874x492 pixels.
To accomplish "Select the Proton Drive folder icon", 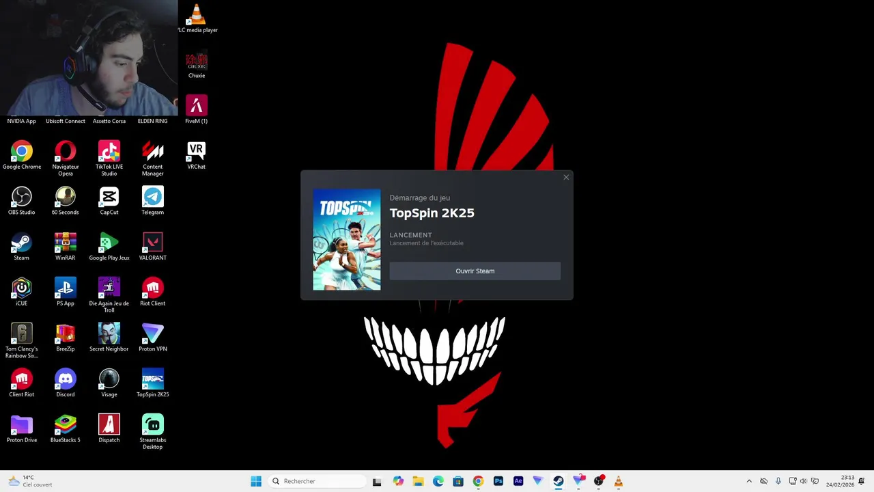I will [22, 428].
